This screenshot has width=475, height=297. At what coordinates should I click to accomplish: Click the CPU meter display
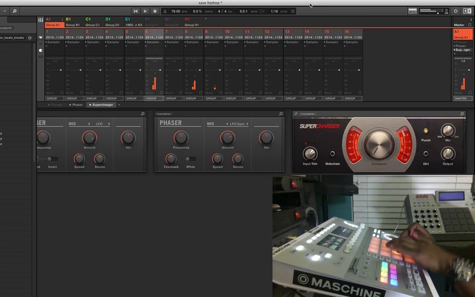(434, 11)
